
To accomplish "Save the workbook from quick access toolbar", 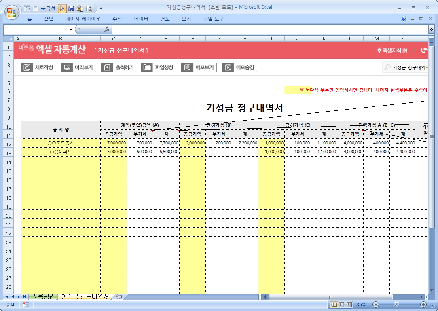I will click(71, 8).
